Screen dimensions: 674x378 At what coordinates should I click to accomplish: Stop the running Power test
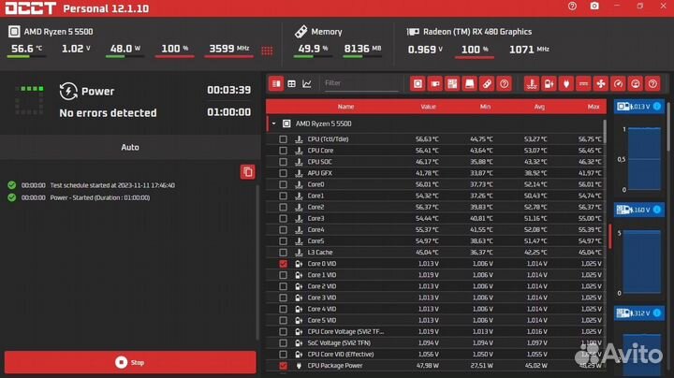(x=130, y=362)
